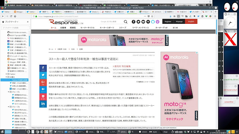Close the bookmarks sidebar
The image size is (239, 134).
[28, 22]
